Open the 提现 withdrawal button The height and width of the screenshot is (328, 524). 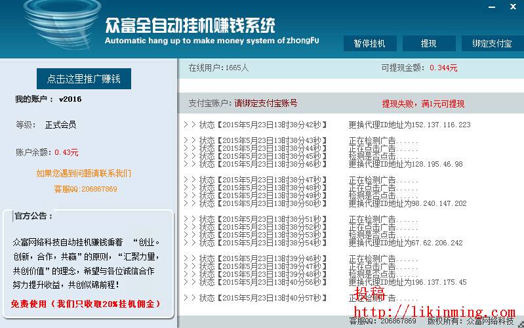click(428, 44)
